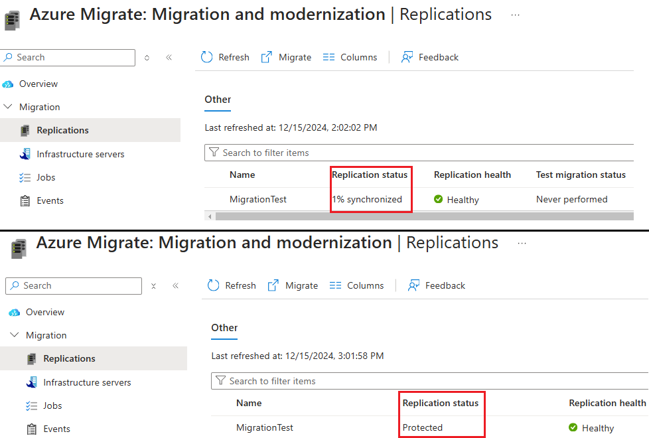This screenshot has height=438, width=649.
Task: Open Events in top panel sidebar
Action: [50, 200]
